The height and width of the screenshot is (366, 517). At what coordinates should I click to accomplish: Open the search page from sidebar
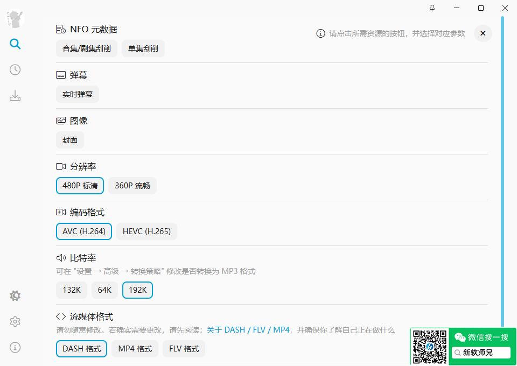pyautogui.click(x=15, y=44)
